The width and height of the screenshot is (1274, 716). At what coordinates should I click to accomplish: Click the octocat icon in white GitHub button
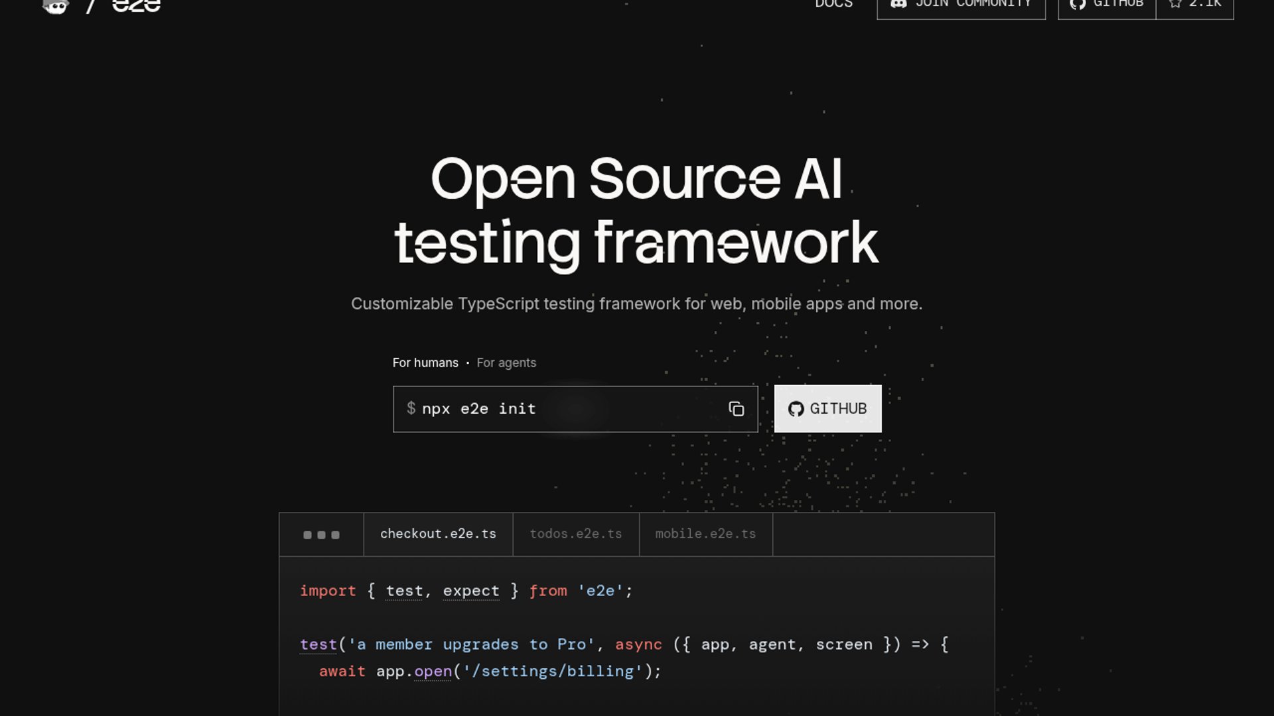796,409
